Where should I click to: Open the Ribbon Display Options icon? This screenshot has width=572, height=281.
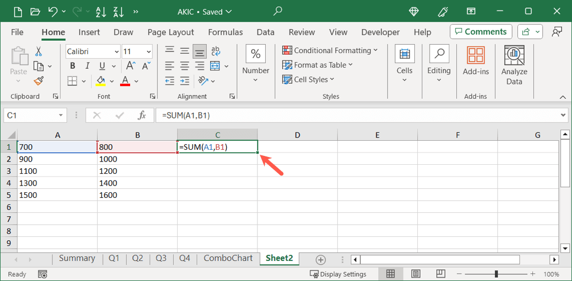(x=471, y=12)
